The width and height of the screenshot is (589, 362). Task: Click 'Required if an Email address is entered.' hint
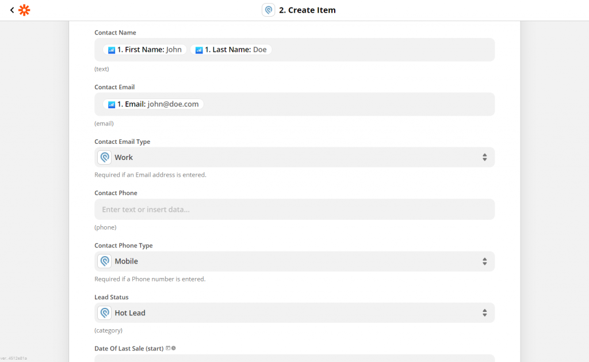(150, 175)
